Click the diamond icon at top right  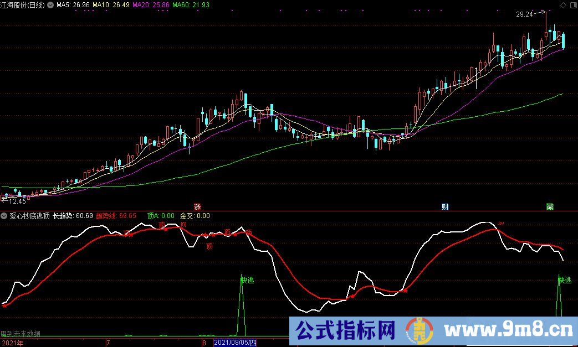(x=563, y=5)
